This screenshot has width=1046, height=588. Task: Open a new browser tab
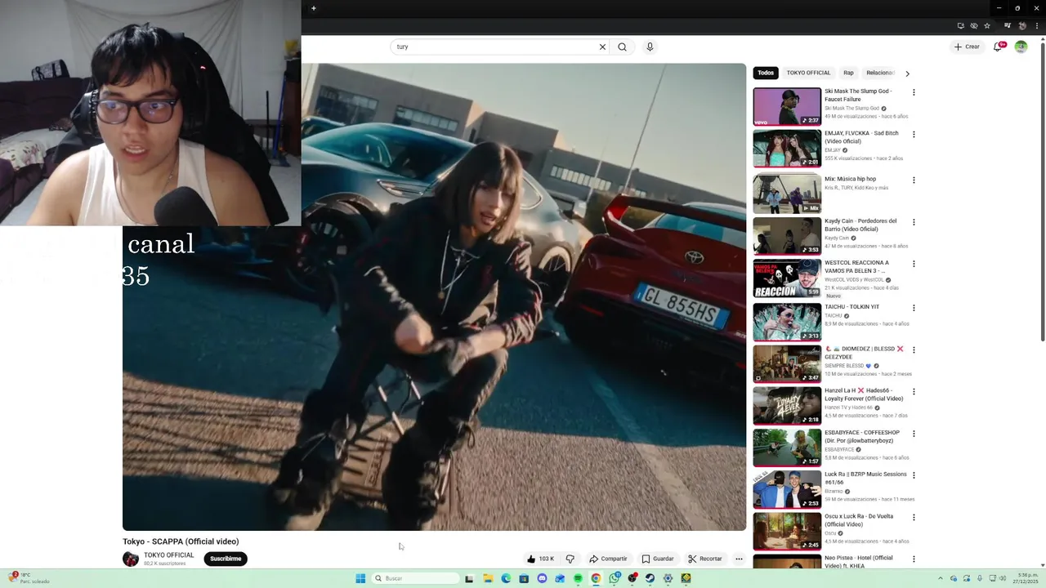[313, 8]
